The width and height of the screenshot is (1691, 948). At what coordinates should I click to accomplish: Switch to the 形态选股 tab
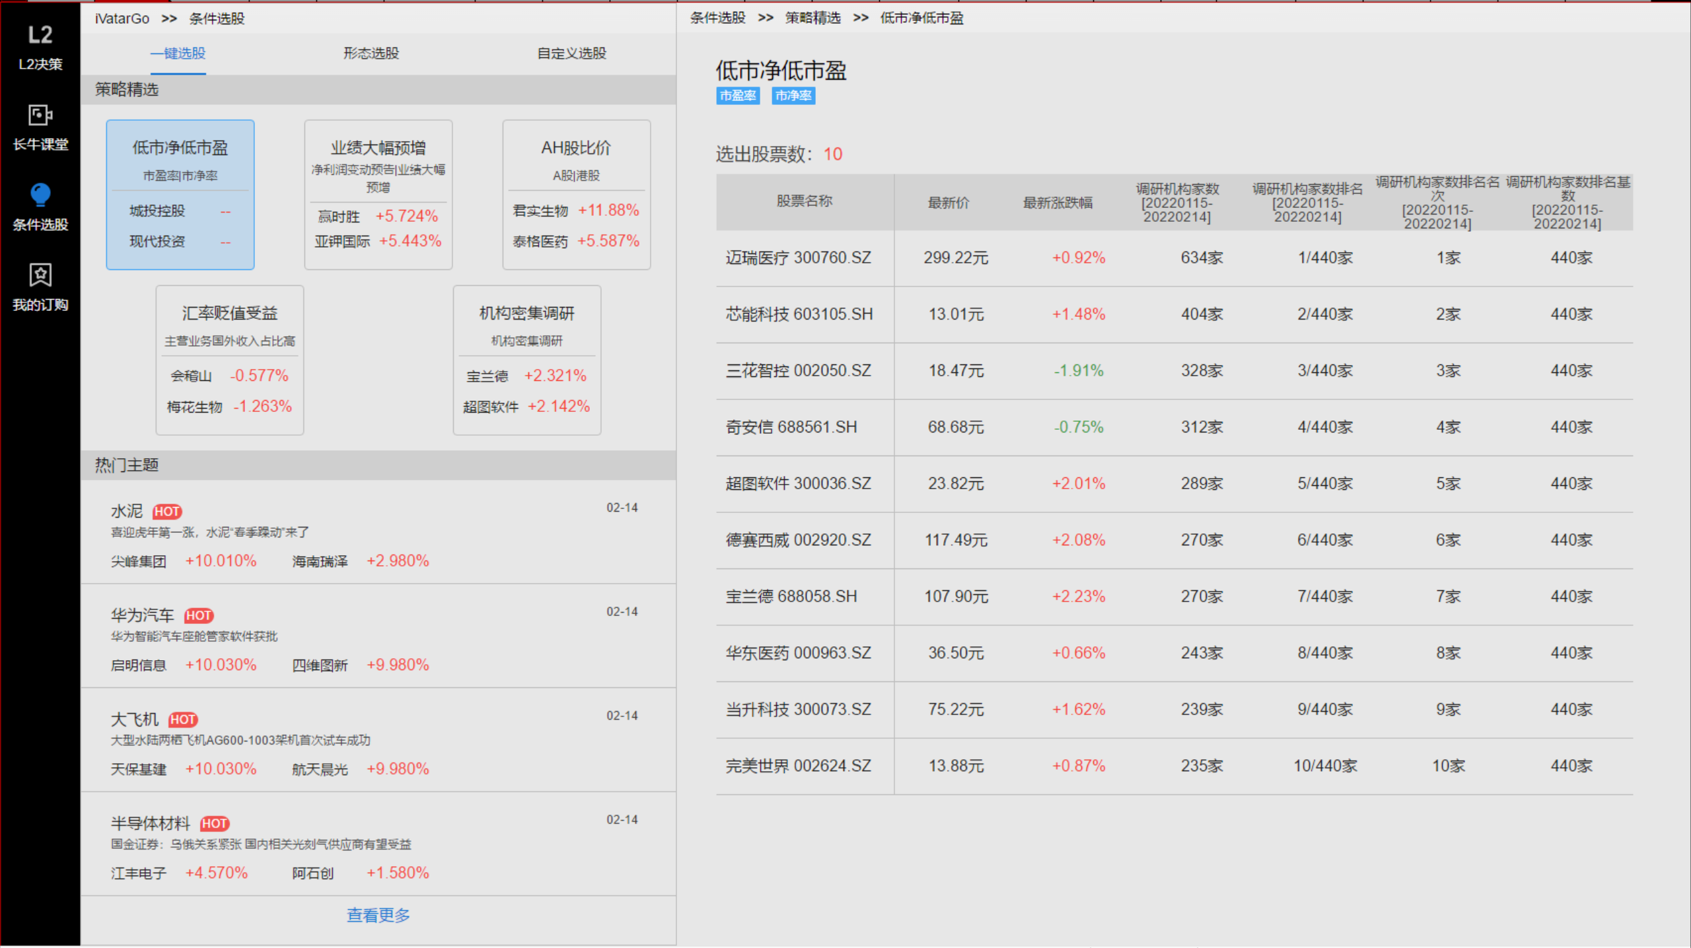[x=371, y=53]
